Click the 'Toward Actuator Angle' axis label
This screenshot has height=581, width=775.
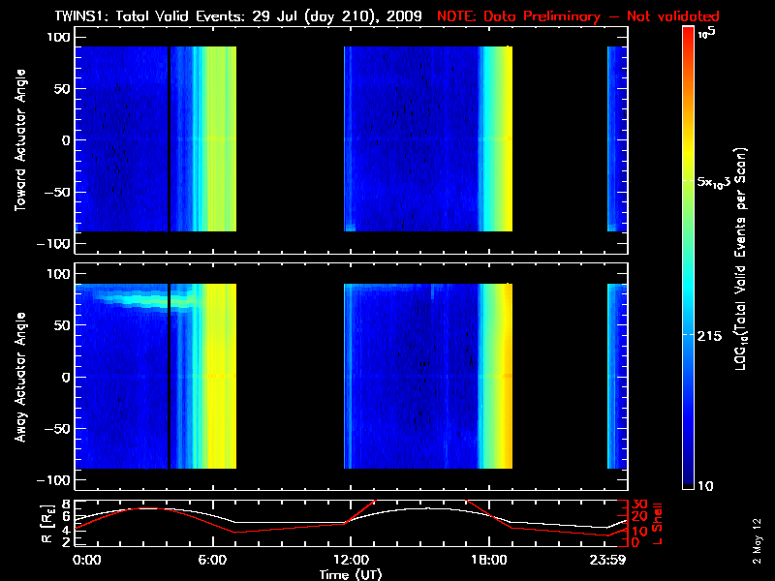(19, 140)
